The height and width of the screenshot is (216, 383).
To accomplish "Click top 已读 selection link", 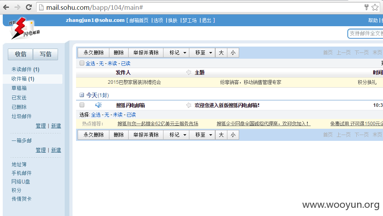I will pos(126,63).
